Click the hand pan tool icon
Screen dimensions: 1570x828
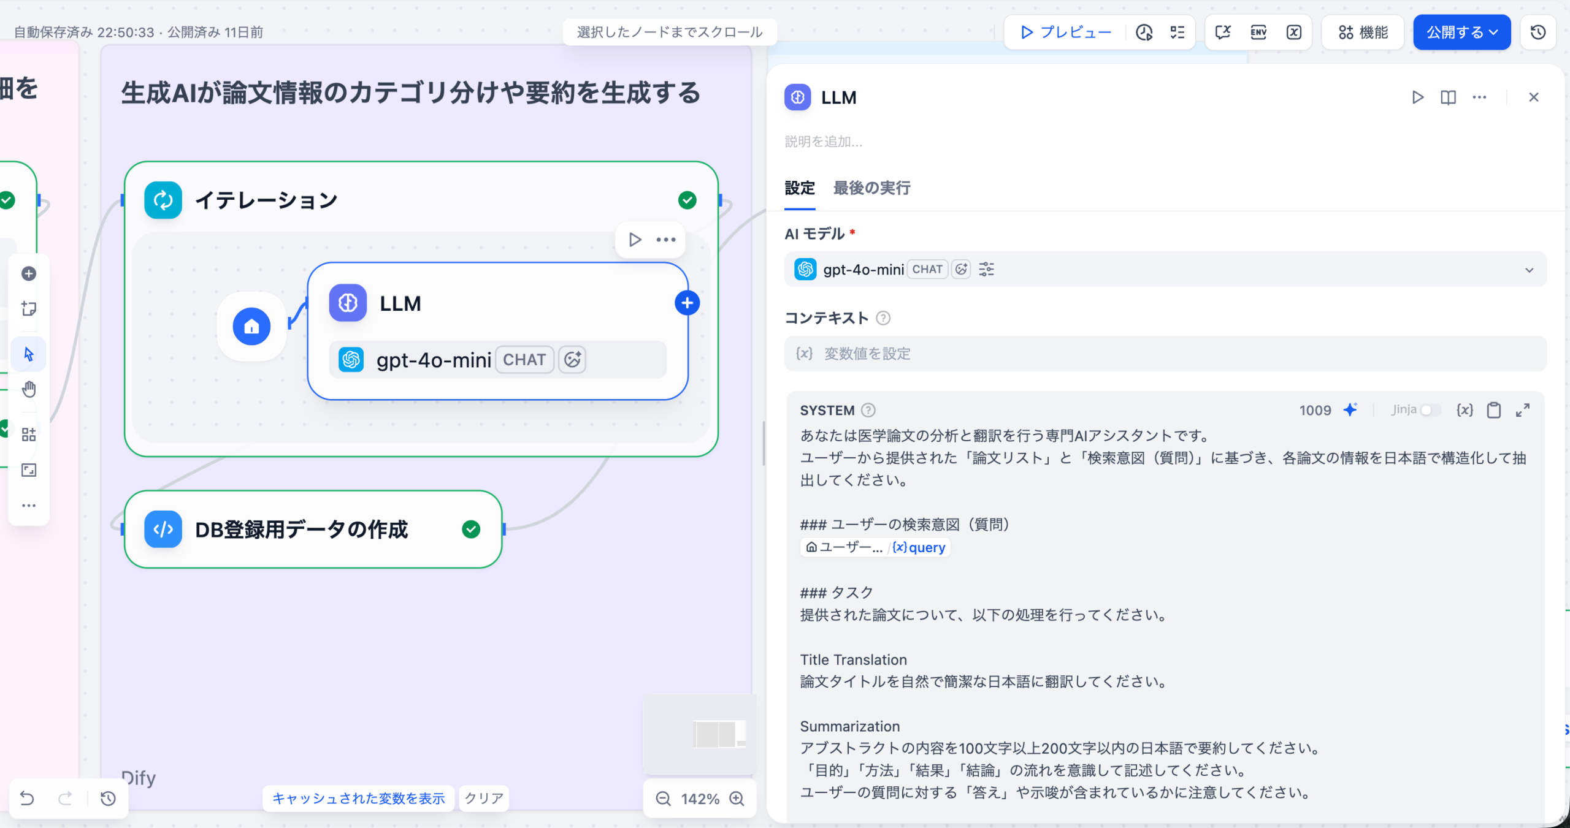pyautogui.click(x=29, y=389)
